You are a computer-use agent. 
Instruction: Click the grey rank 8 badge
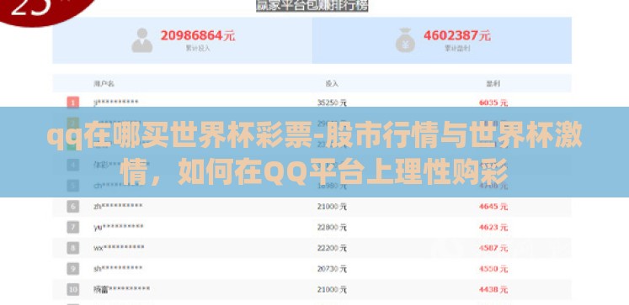pyautogui.click(x=73, y=248)
